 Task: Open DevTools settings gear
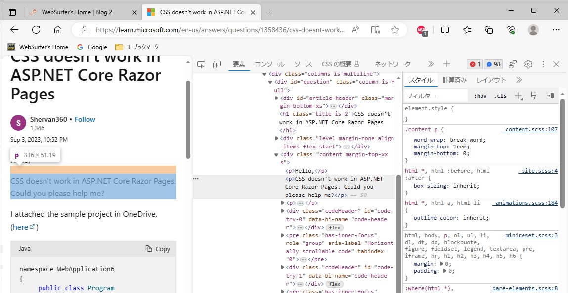tap(528, 64)
